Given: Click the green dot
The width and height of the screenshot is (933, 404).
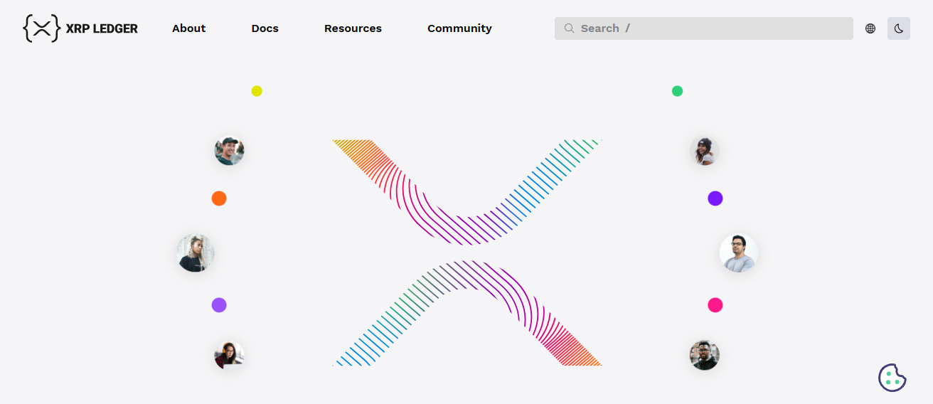Looking at the screenshot, I should pyautogui.click(x=677, y=91).
